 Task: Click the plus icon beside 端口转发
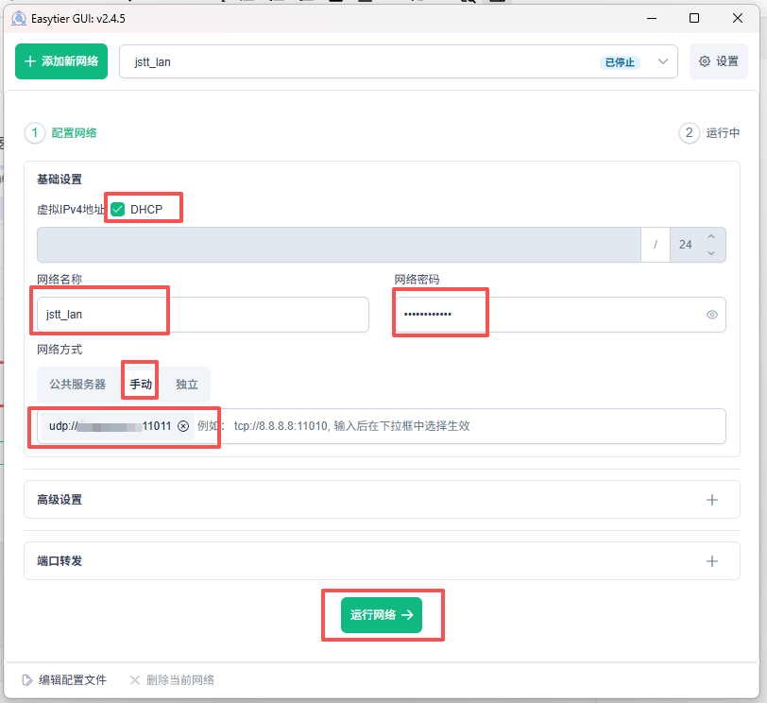(712, 561)
